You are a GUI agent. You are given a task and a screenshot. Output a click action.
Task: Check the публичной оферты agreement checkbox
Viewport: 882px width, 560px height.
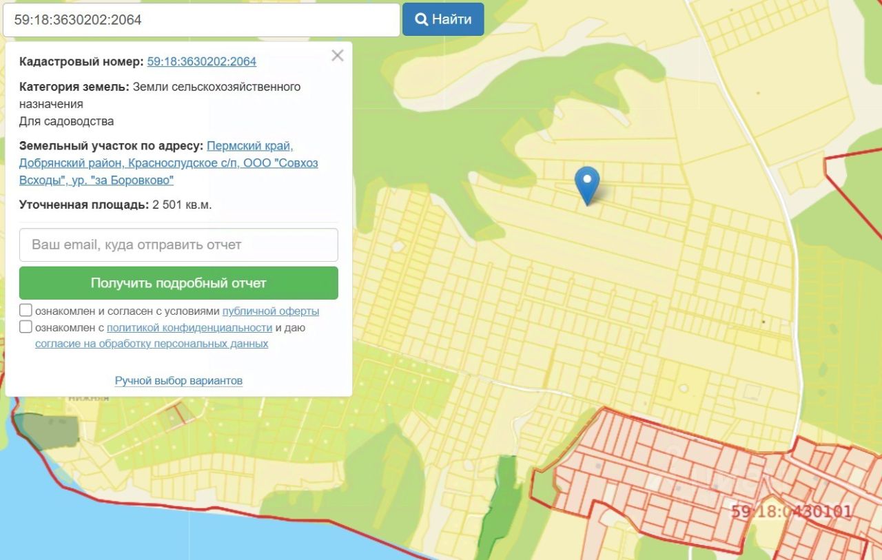pos(25,310)
